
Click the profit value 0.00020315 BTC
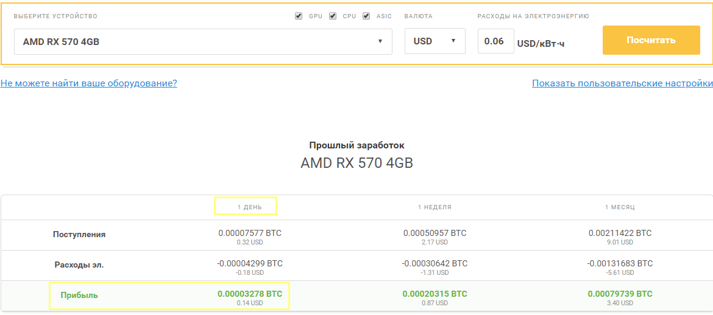pos(435,294)
